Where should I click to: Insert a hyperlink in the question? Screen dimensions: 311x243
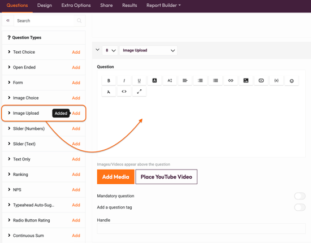[231, 80]
